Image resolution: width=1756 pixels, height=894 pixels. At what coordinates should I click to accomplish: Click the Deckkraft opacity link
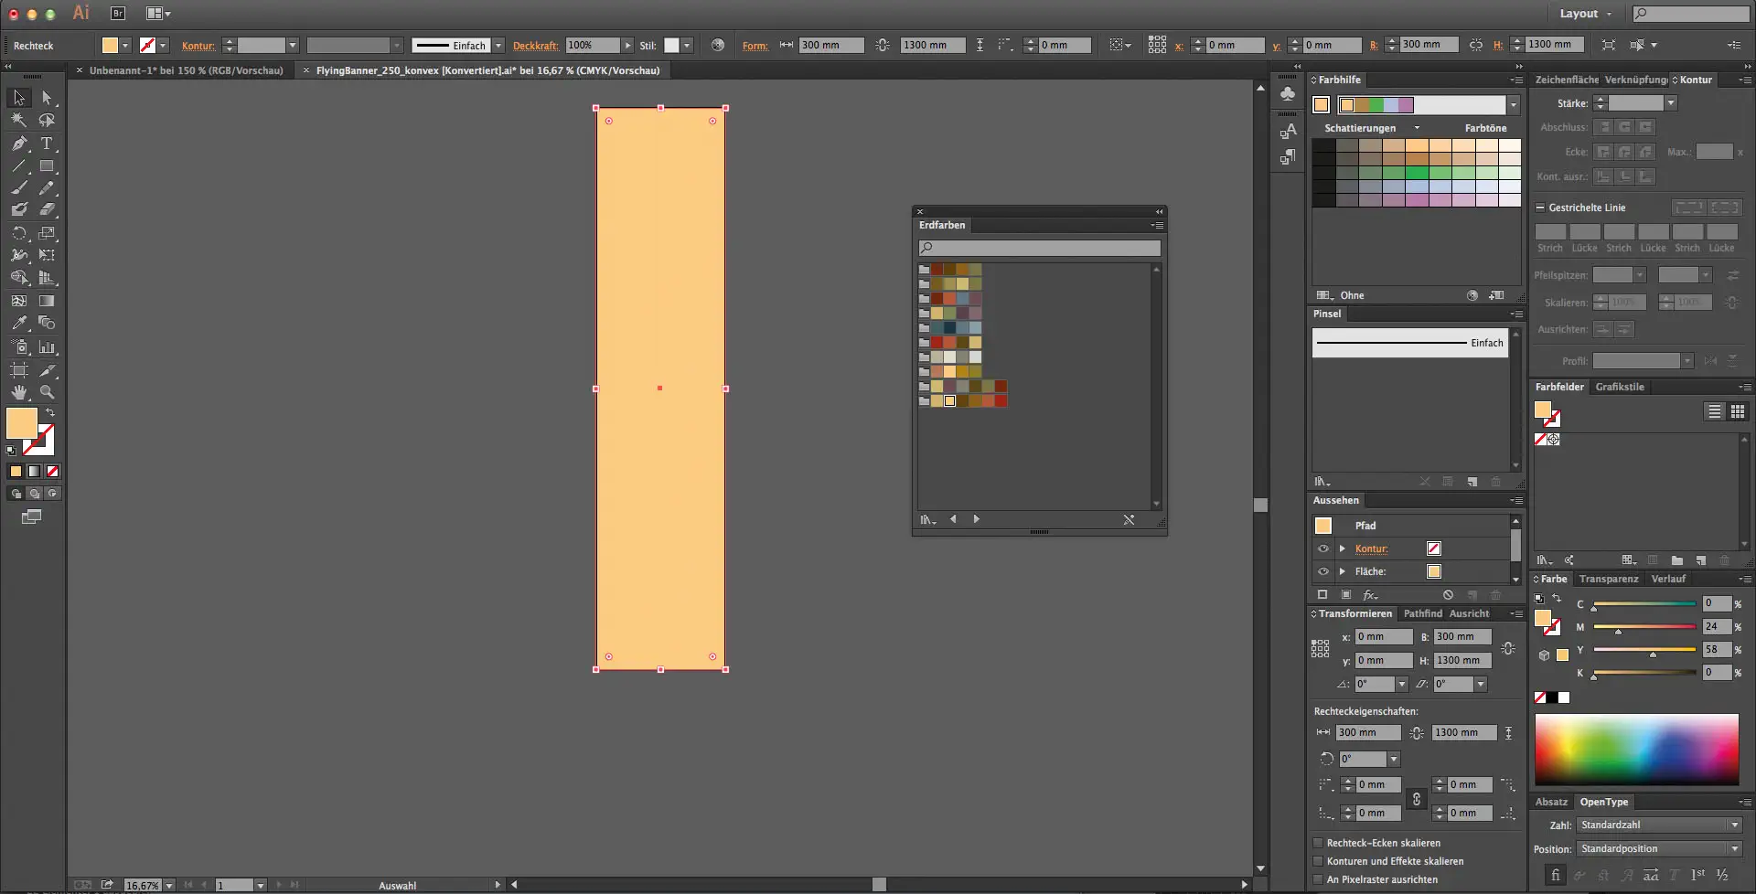(x=535, y=46)
